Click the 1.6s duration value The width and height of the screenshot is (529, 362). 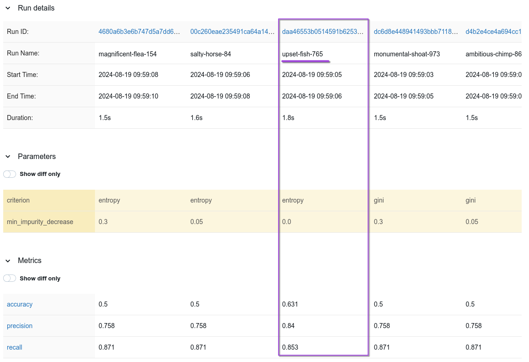point(196,118)
